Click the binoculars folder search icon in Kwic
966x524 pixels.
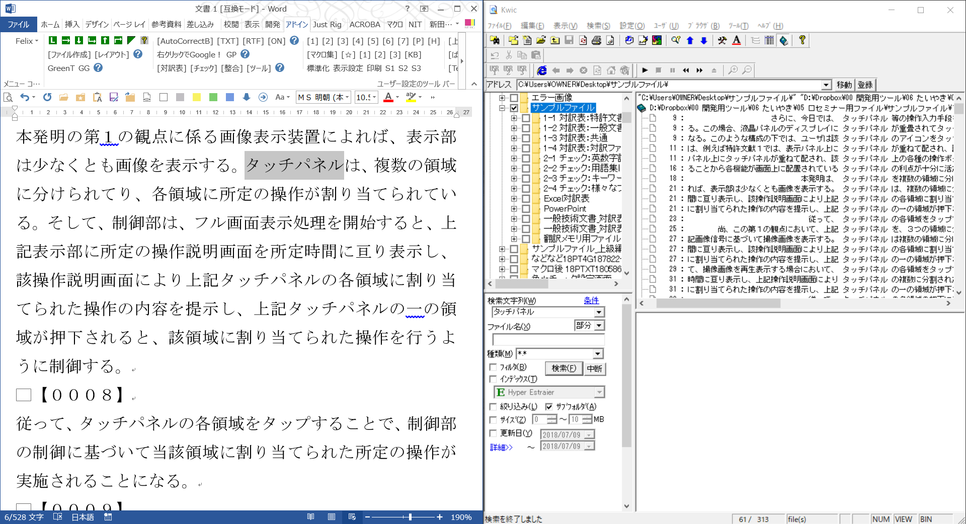click(495, 41)
